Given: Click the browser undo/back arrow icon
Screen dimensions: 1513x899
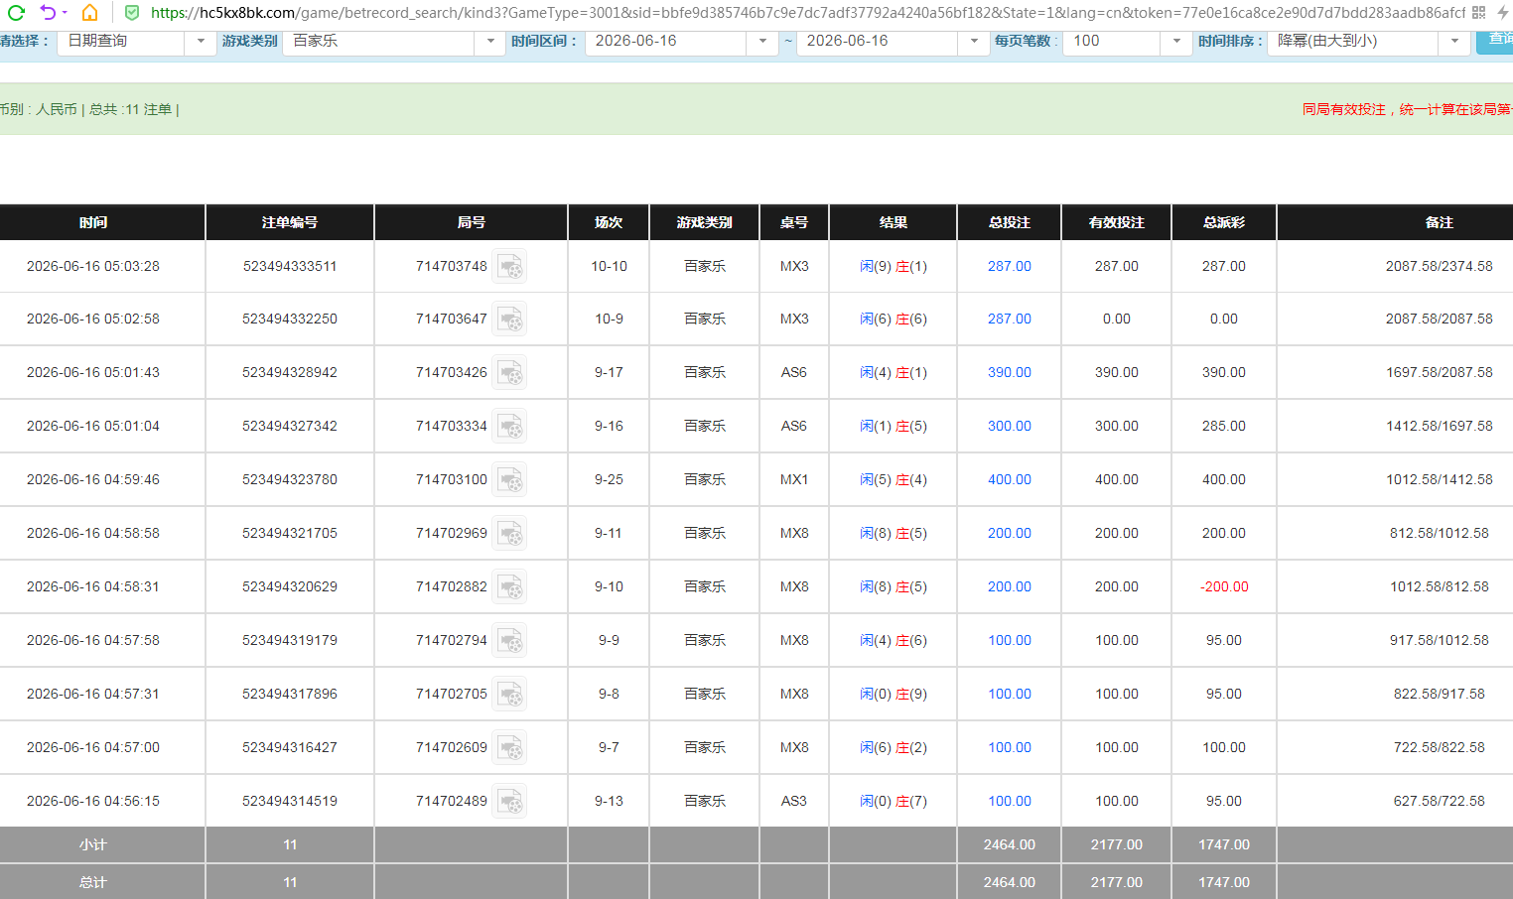Looking at the screenshot, I should (x=48, y=13).
